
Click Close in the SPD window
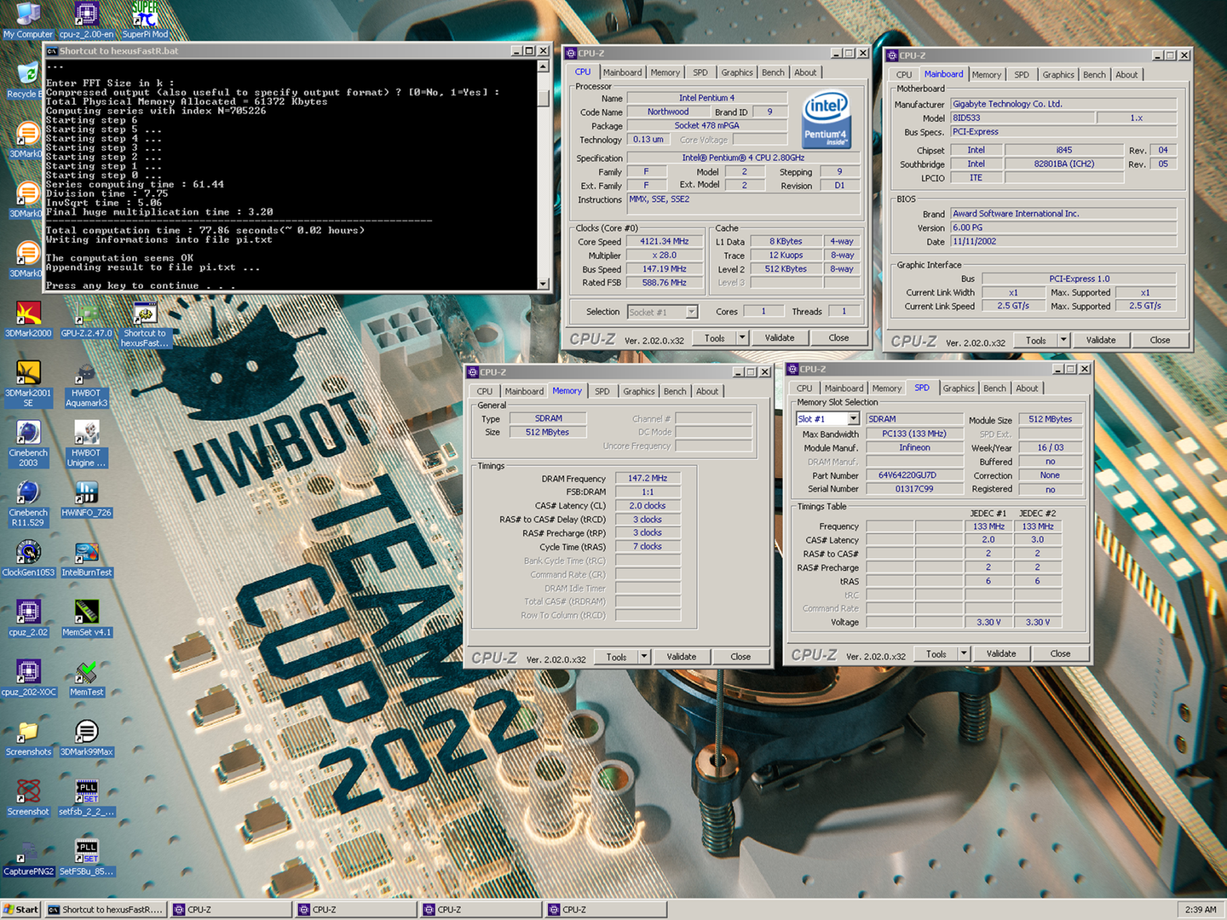click(1060, 654)
